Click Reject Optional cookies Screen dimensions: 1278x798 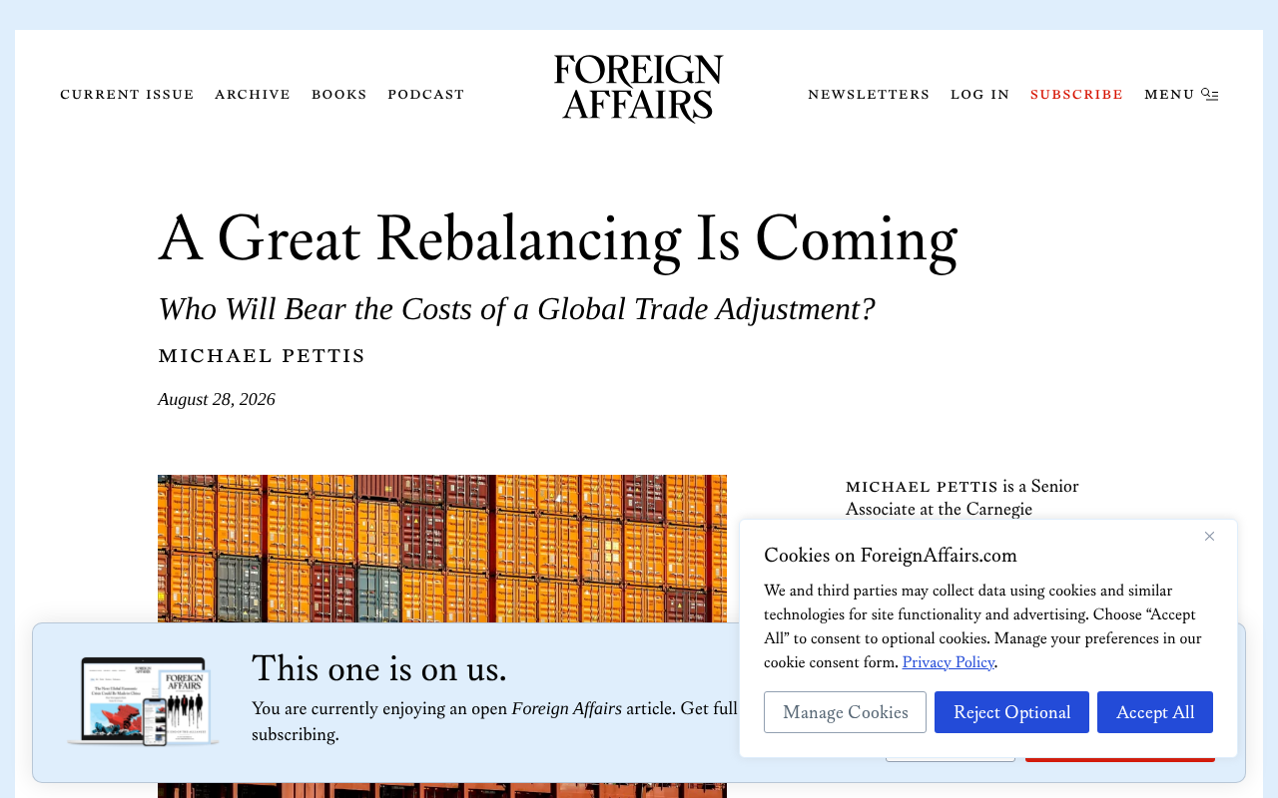click(x=1011, y=712)
